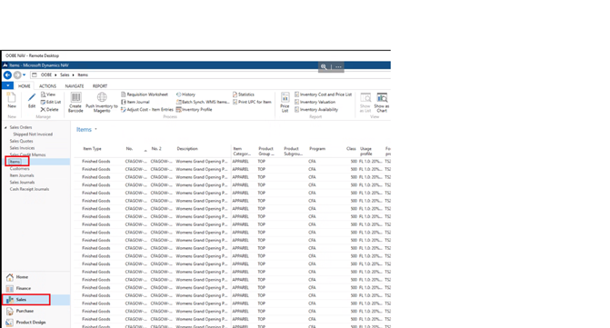Switch to the HOME ribbon tab

click(x=25, y=86)
